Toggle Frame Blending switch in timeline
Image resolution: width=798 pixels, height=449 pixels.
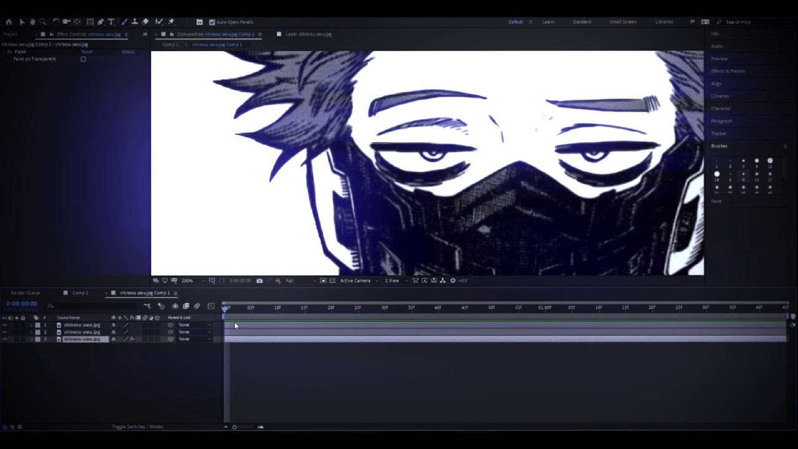186,306
